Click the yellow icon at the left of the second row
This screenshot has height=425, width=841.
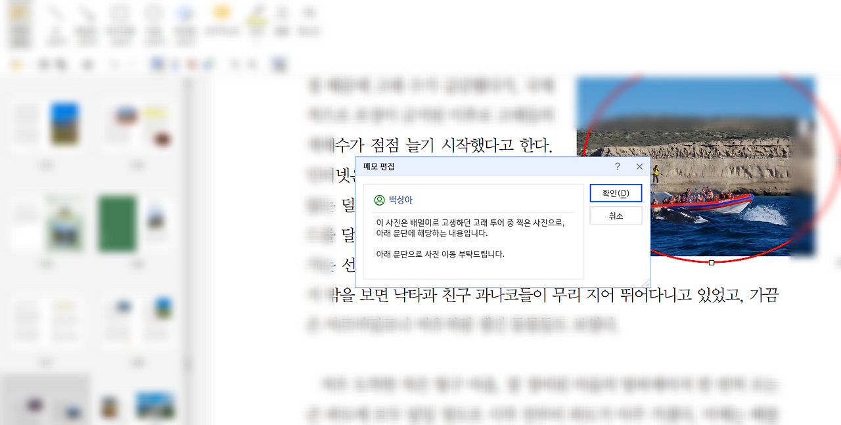(x=17, y=64)
